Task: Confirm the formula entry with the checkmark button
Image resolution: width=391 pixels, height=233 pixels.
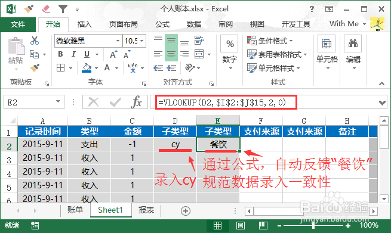Action: [115, 102]
